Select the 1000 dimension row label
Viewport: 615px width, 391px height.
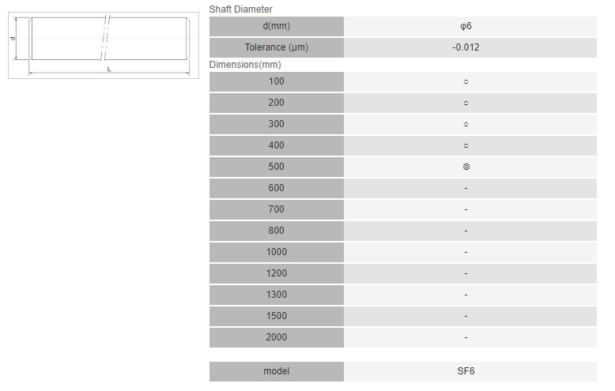(x=277, y=252)
